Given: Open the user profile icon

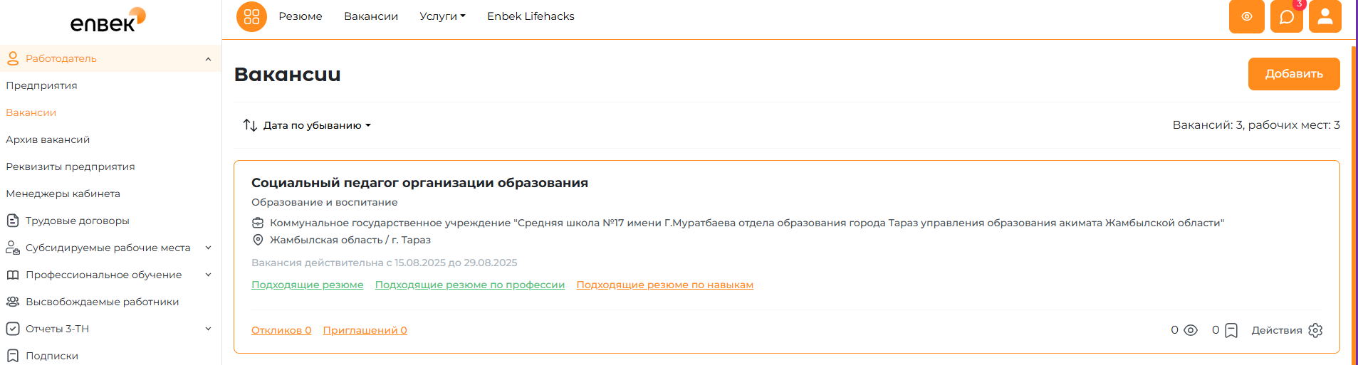Looking at the screenshot, I should click(x=1325, y=16).
